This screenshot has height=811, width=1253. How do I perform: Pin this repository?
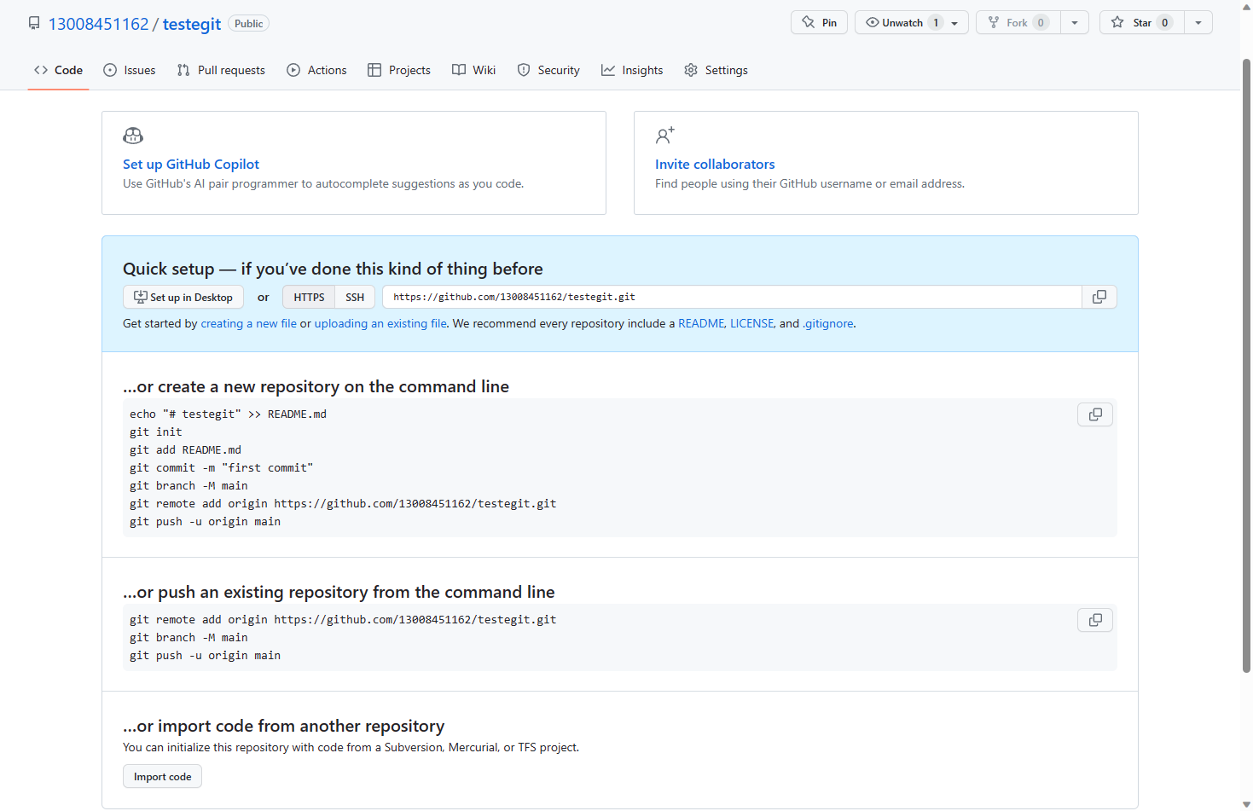tap(819, 23)
